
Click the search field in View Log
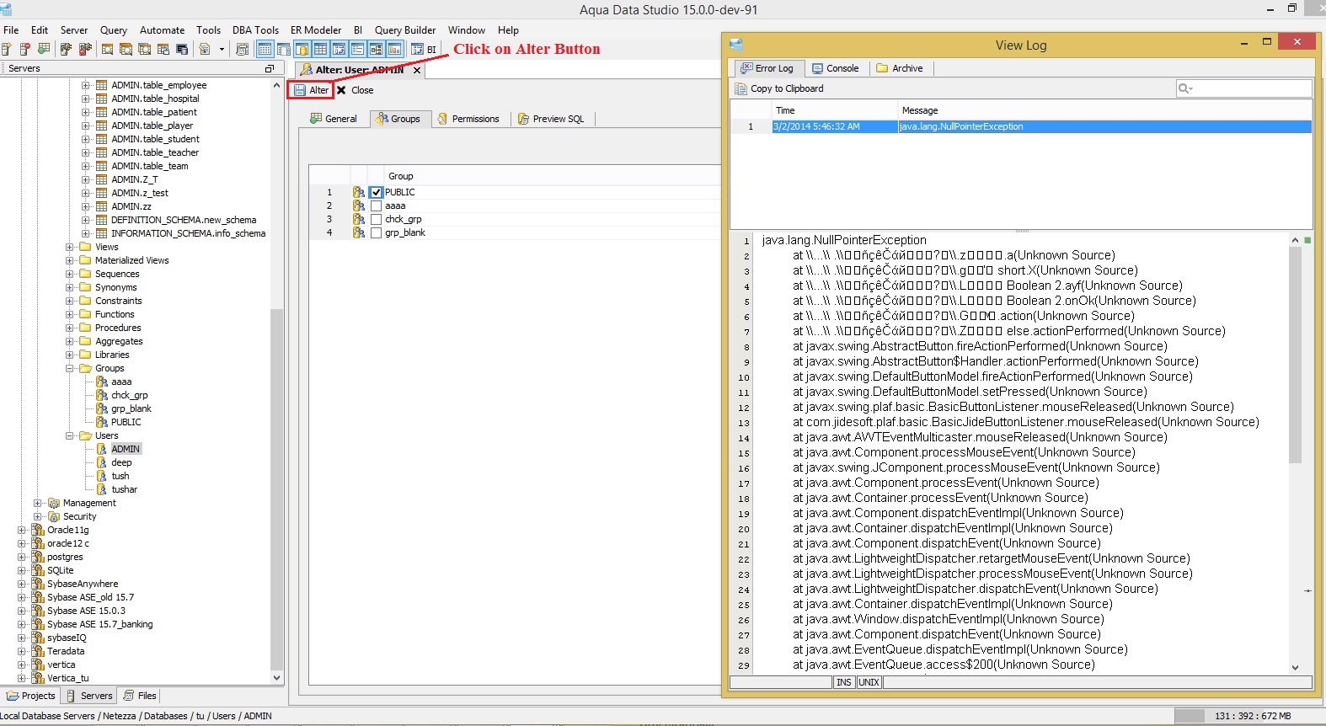tap(1243, 88)
